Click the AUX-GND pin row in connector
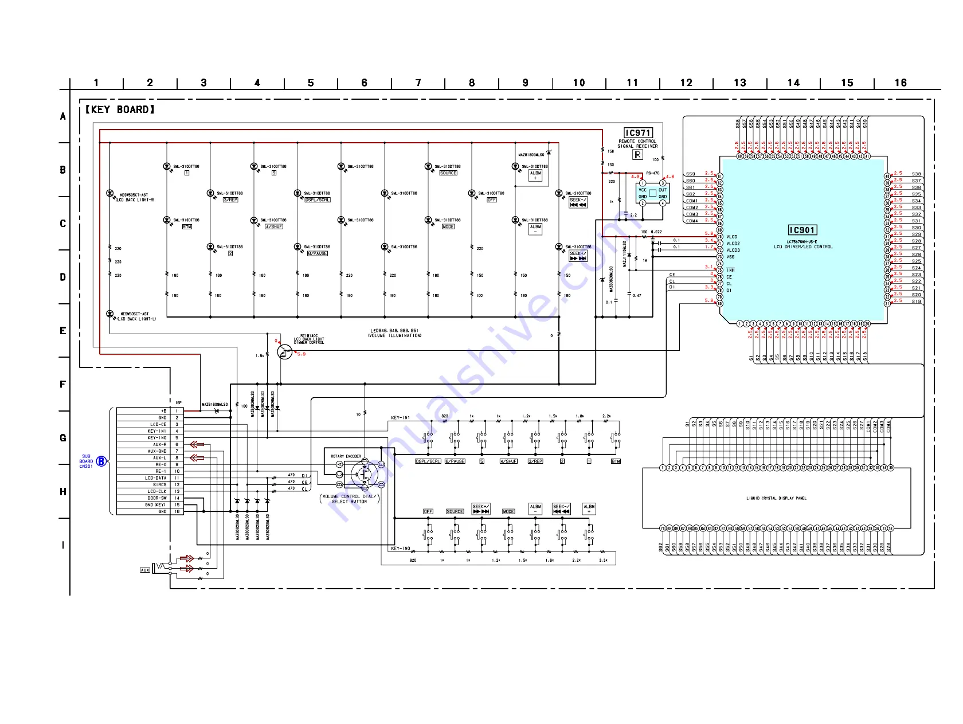 (x=150, y=451)
